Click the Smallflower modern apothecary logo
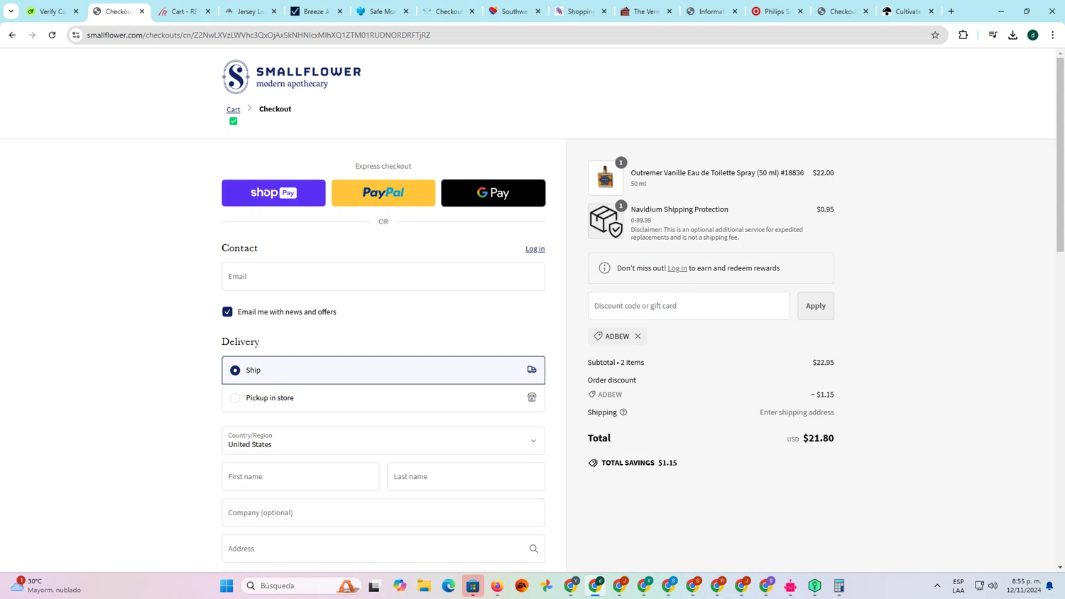The width and height of the screenshot is (1065, 599). click(x=291, y=77)
